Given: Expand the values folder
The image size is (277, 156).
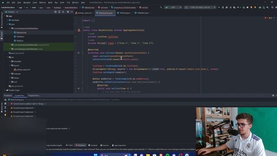Looking at the screenshot, I should point(10,78).
